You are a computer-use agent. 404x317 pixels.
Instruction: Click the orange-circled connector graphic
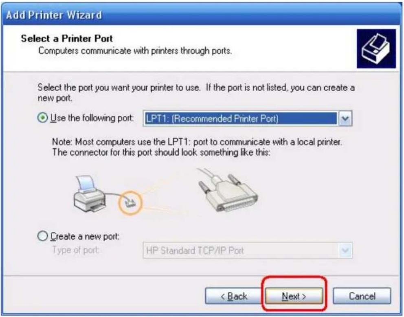pyautogui.click(x=130, y=203)
